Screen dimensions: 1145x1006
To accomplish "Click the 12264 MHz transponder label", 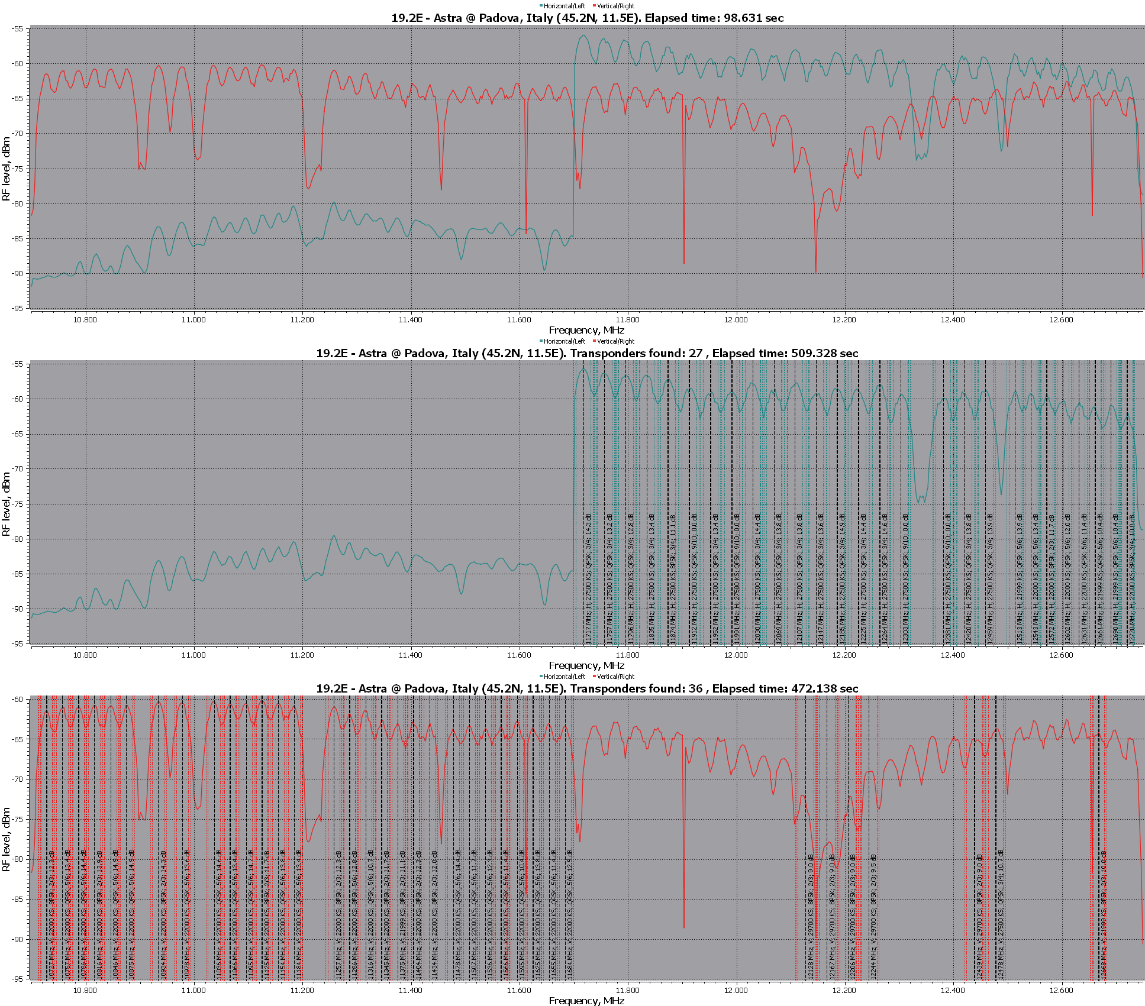I will (x=885, y=578).
